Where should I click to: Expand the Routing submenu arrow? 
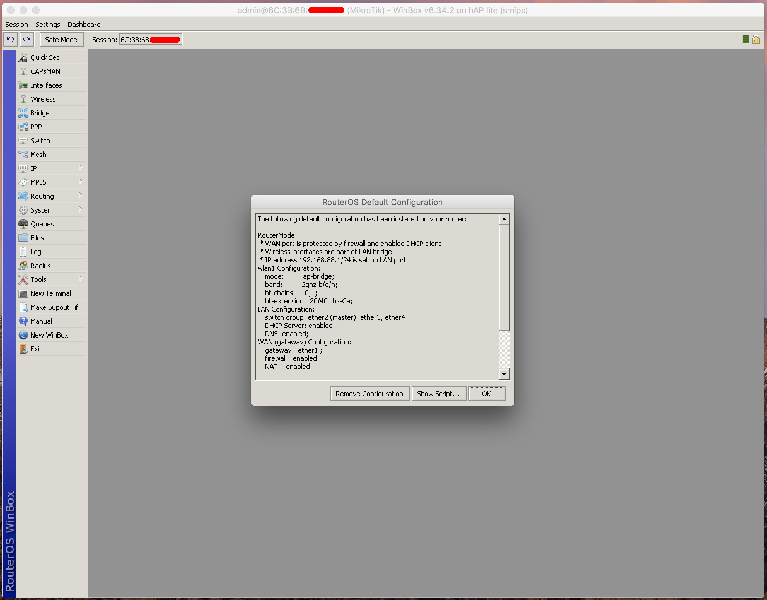[x=80, y=196]
